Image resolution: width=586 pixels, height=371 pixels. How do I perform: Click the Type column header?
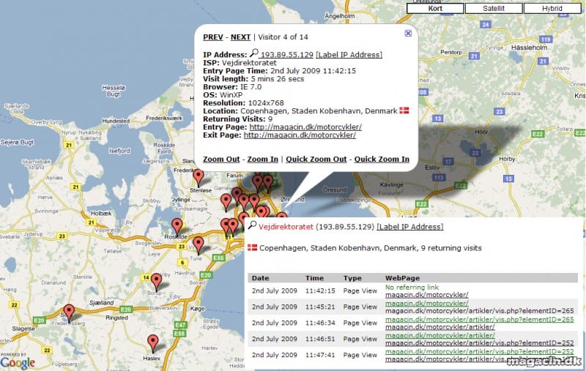click(352, 278)
